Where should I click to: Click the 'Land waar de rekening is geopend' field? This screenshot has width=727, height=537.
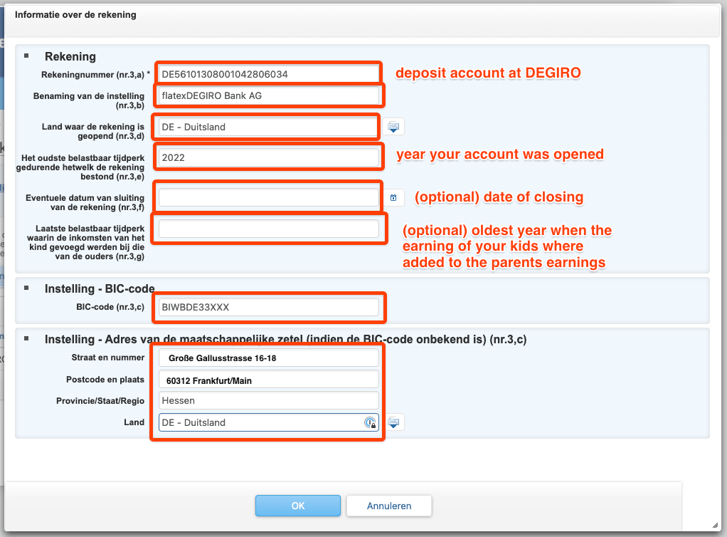tap(268, 127)
